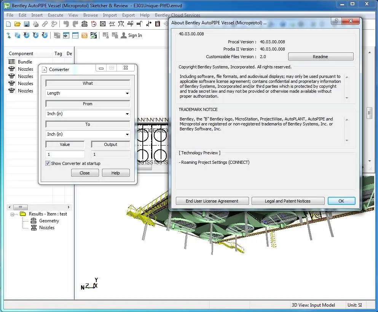The image size is (378, 312).
Task: Click the Bentley green swirl icon
Action: pyautogui.click(x=94, y=35)
